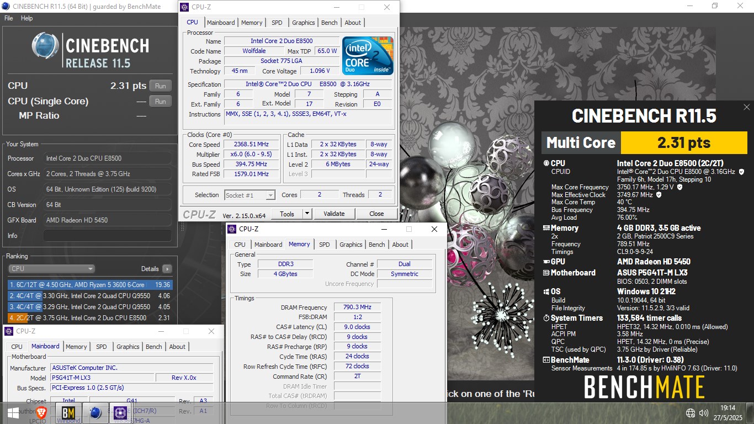
Task: Run the CPU (Single Core) benchmark
Action: [161, 102]
